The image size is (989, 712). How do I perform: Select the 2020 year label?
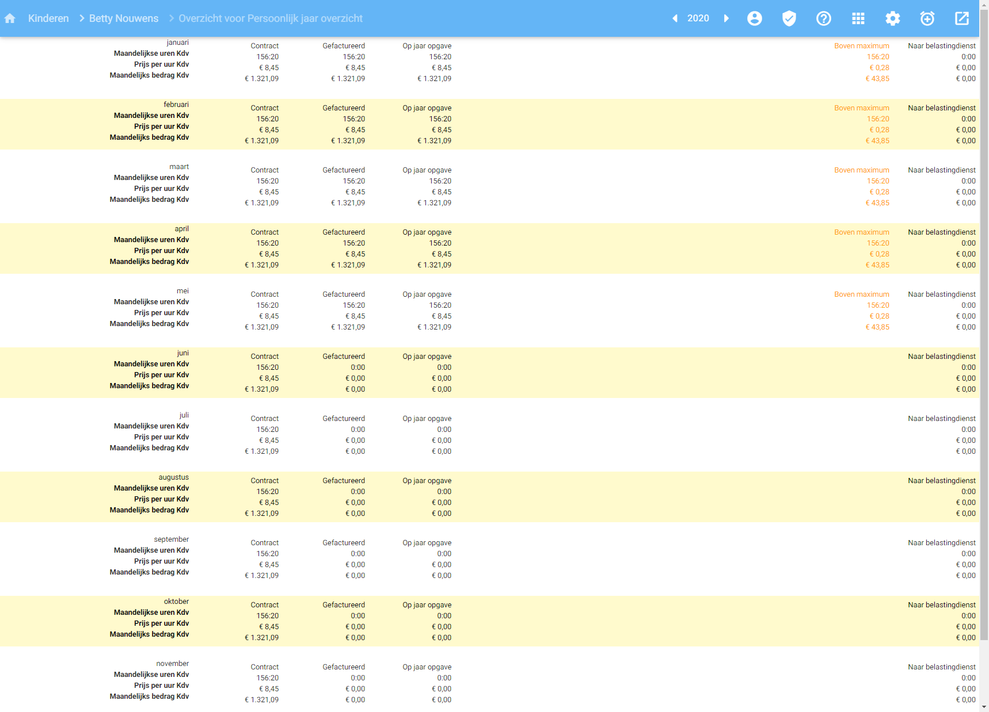coord(698,18)
